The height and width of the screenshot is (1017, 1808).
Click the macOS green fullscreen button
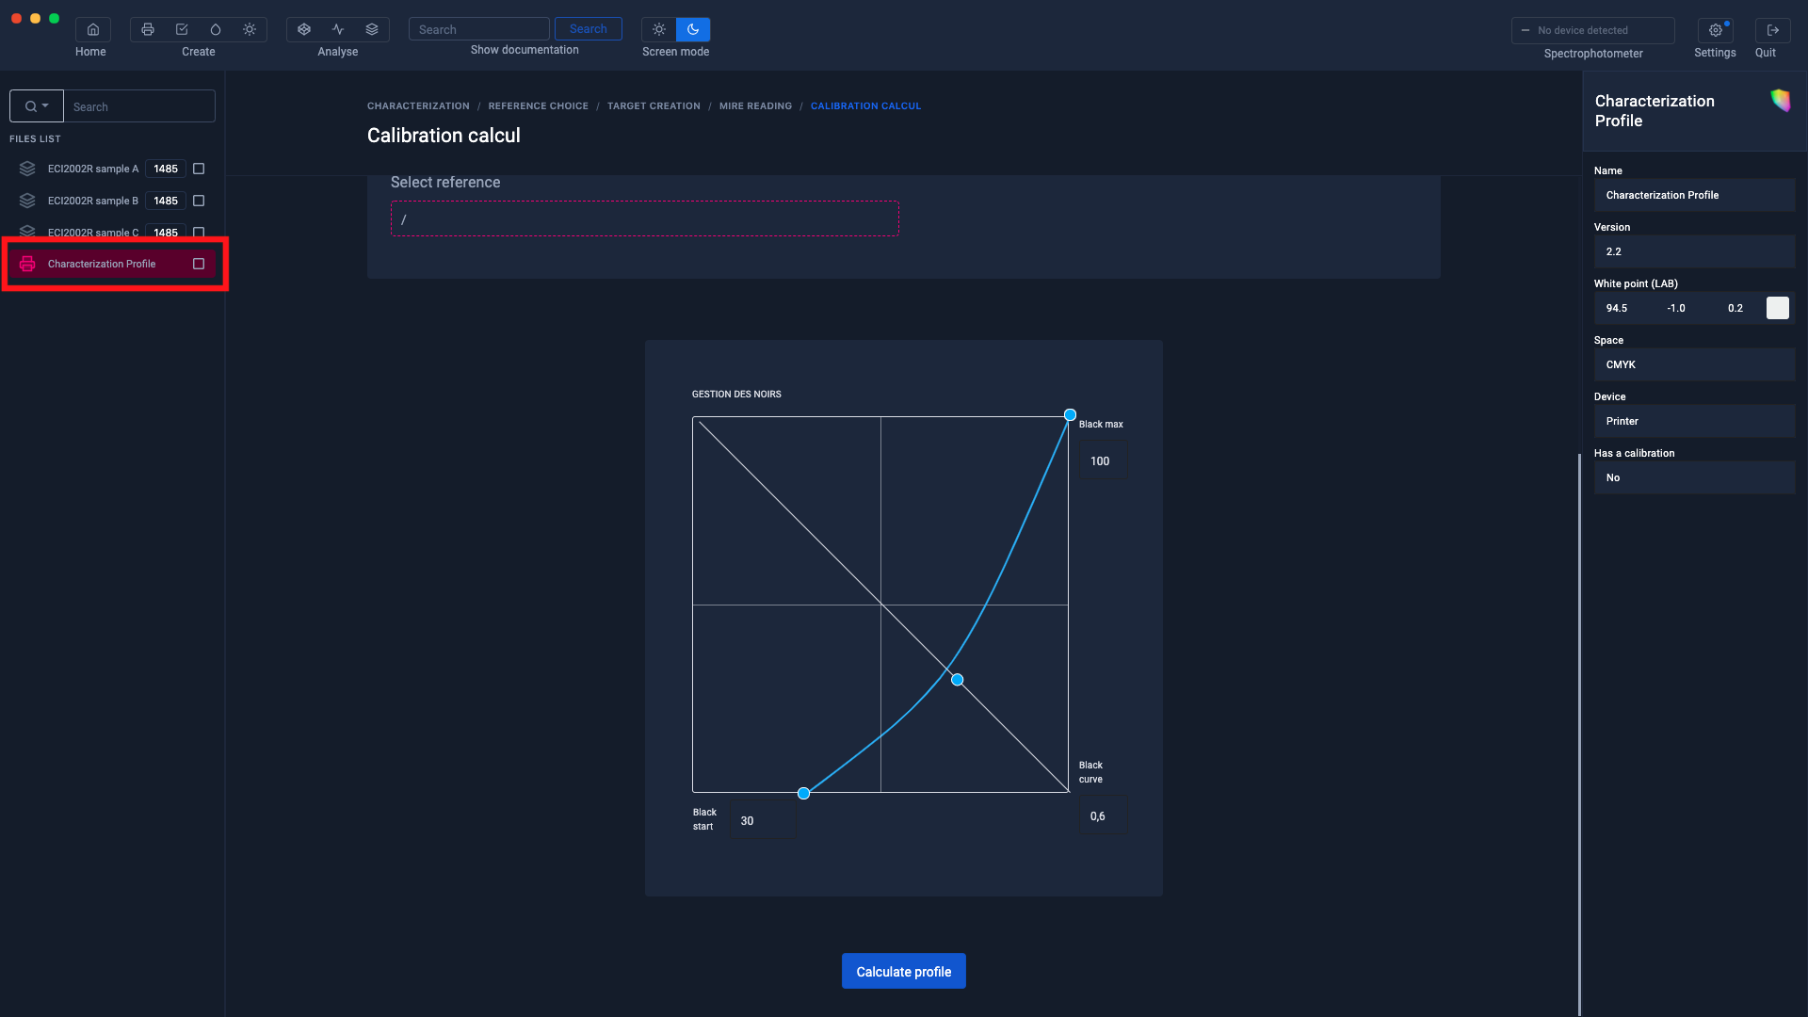coord(54,18)
